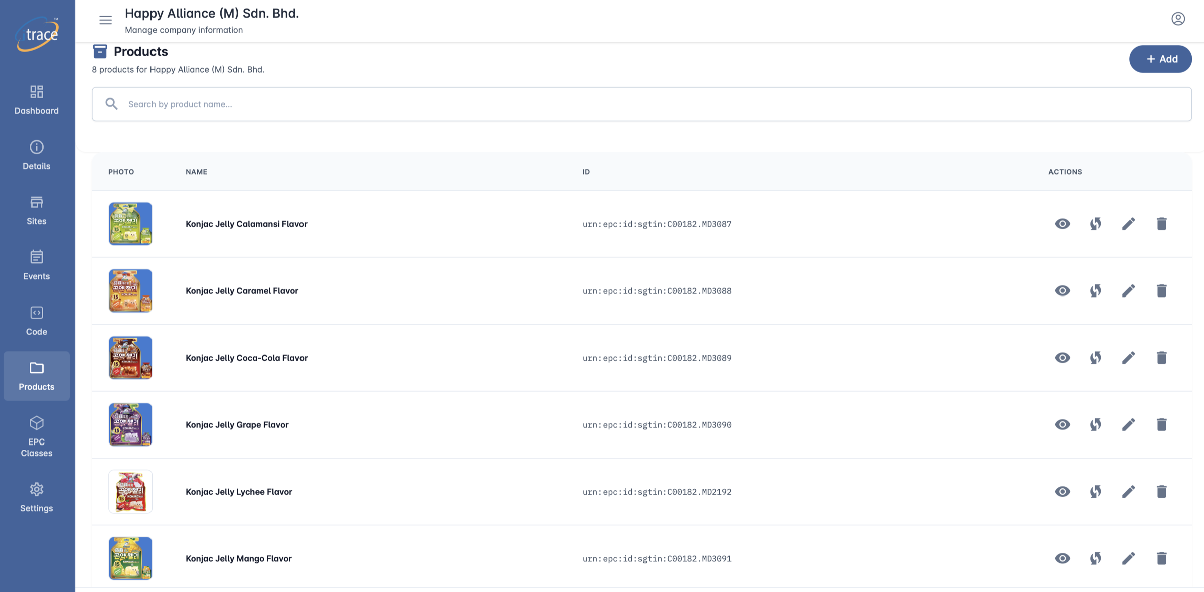This screenshot has height=592, width=1204.
Task: Switch to the Events section
Action: [x=37, y=265]
